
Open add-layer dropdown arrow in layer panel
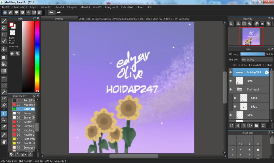point(252,126)
